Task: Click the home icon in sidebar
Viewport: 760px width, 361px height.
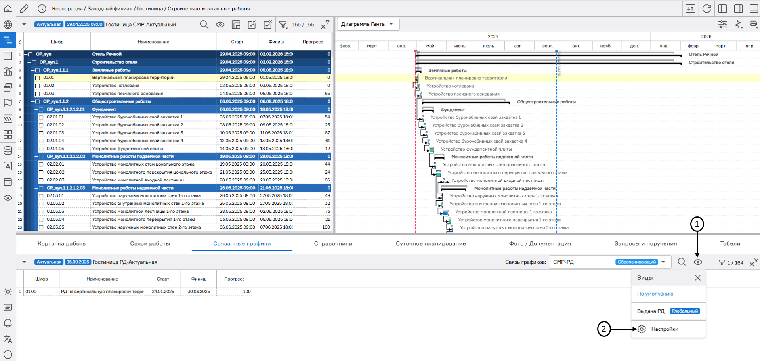Action: click(x=8, y=8)
